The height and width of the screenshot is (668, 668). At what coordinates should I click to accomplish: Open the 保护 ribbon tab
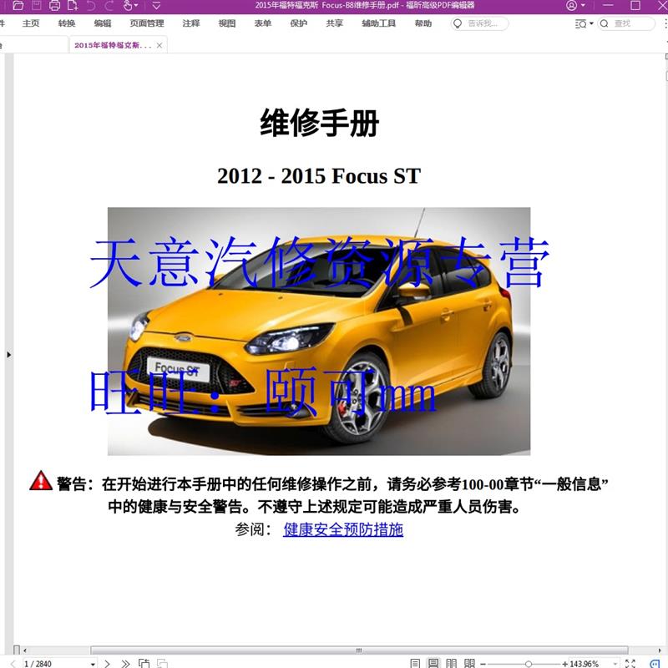(298, 23)
